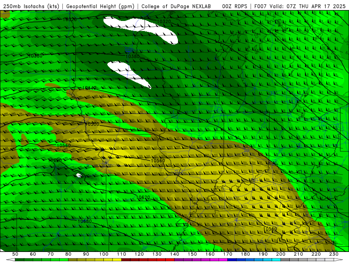The height and width of the screenshot is (262, 349).
Task: Click the "F007 Valid: 07Z THU APR 17 2025" text
Action: pos(300,6)
